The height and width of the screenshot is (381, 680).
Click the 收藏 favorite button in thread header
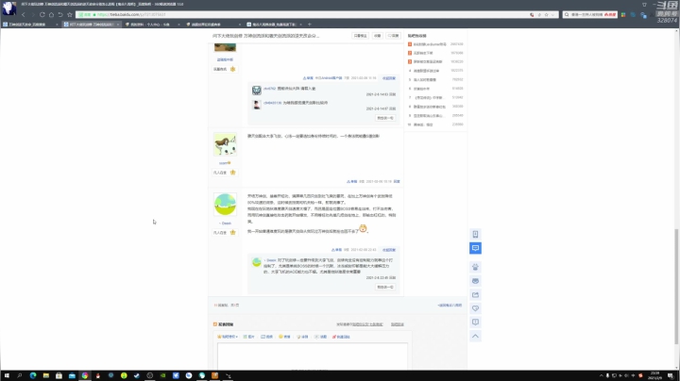click(x=377, y=36)
